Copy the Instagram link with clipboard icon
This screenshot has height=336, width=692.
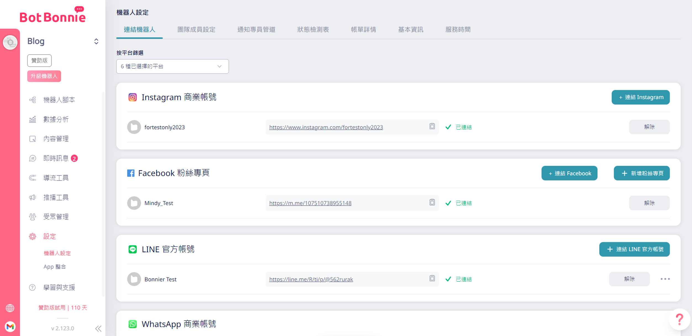pos(432,126)
